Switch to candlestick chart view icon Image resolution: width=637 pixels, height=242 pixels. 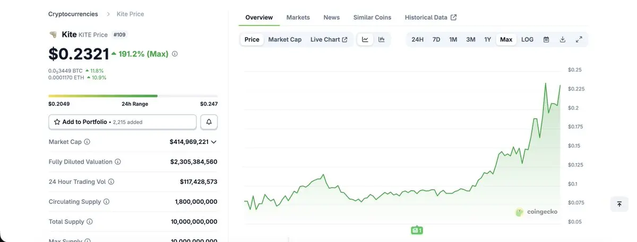click(381, 39)
